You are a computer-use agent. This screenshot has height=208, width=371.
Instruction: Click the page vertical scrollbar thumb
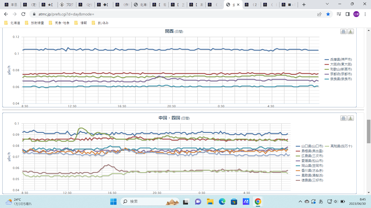(x=369, y=131)
